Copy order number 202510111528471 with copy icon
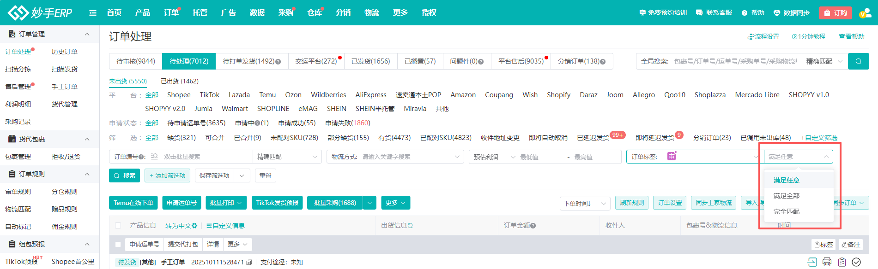The height and width of the screenshot is (269, 878). pos(249,263)
